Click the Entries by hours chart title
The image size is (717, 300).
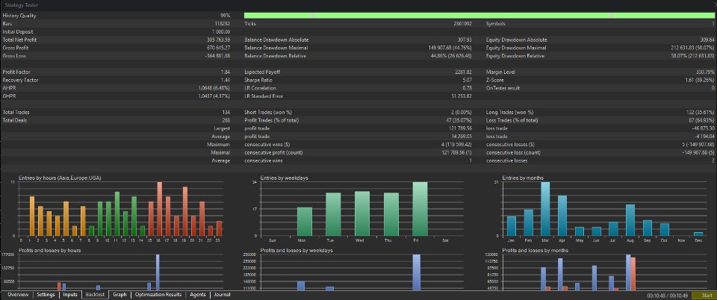click(x=59, y=178)
